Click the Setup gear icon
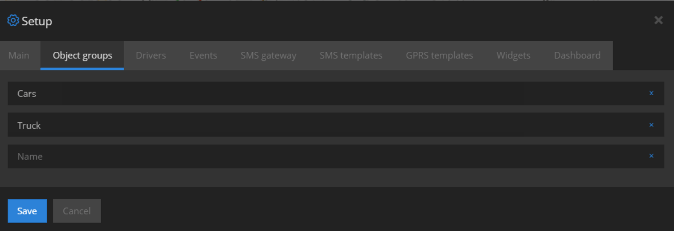 [13, 21]
